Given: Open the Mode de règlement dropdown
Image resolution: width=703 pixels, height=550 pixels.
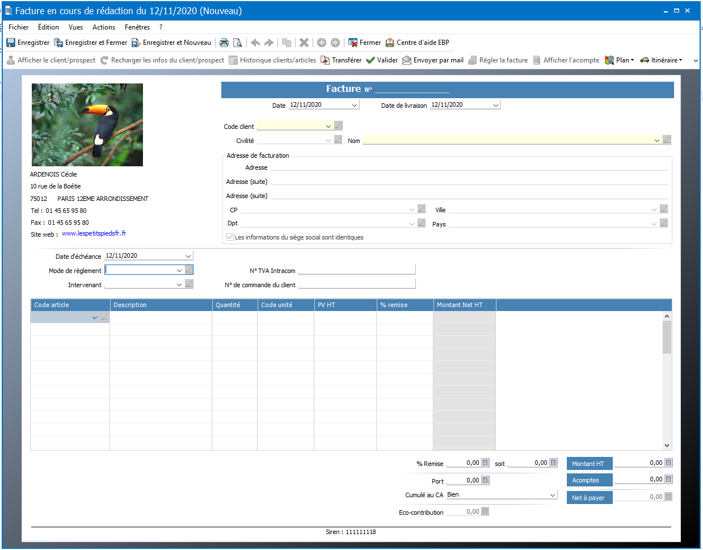Looking at the screenshot, I should [x=179, y=270].
